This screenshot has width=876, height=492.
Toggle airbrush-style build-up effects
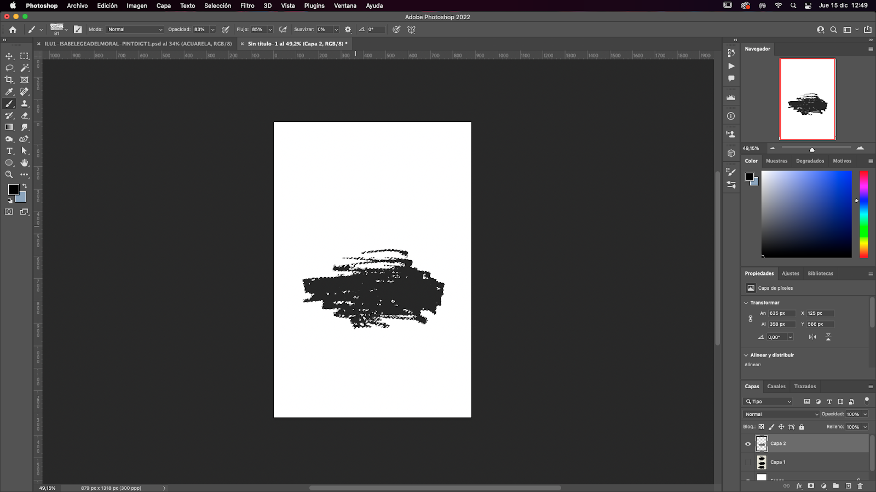pos(283,30)
